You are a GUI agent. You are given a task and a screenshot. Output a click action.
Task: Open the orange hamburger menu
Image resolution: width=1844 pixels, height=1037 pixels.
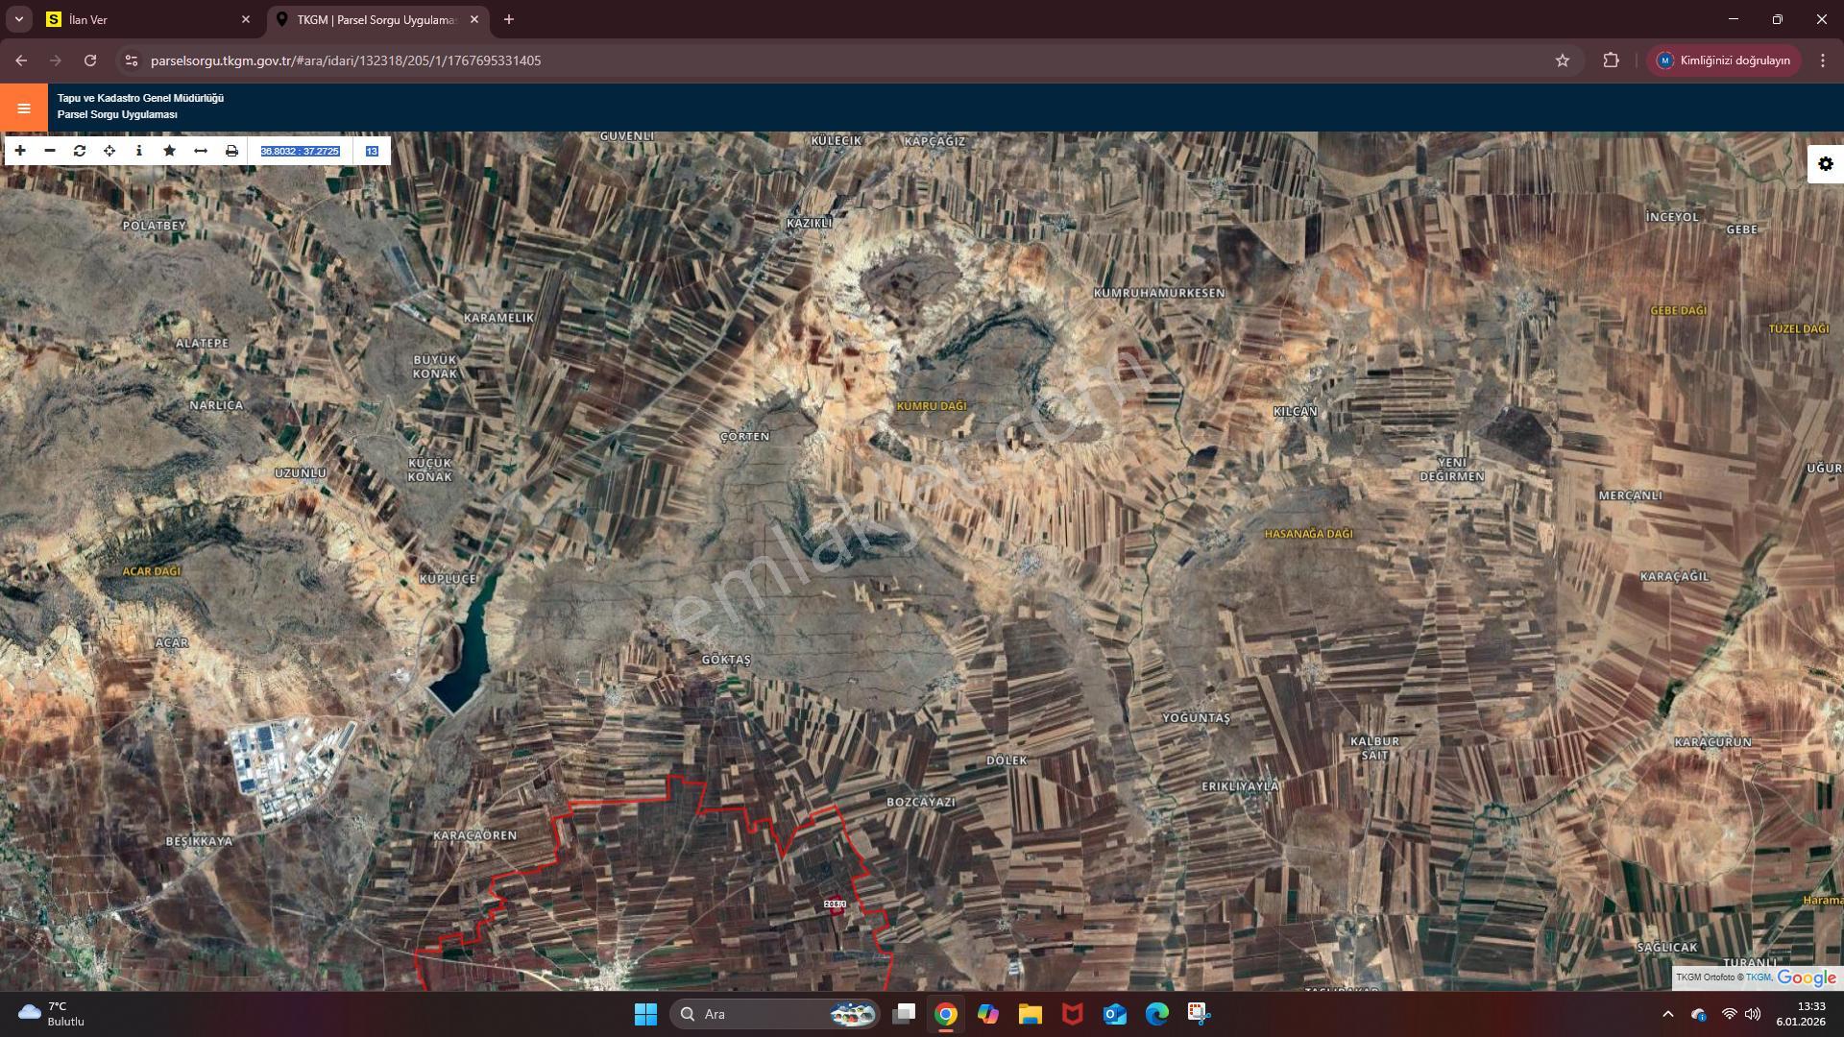tap(24, 108)
